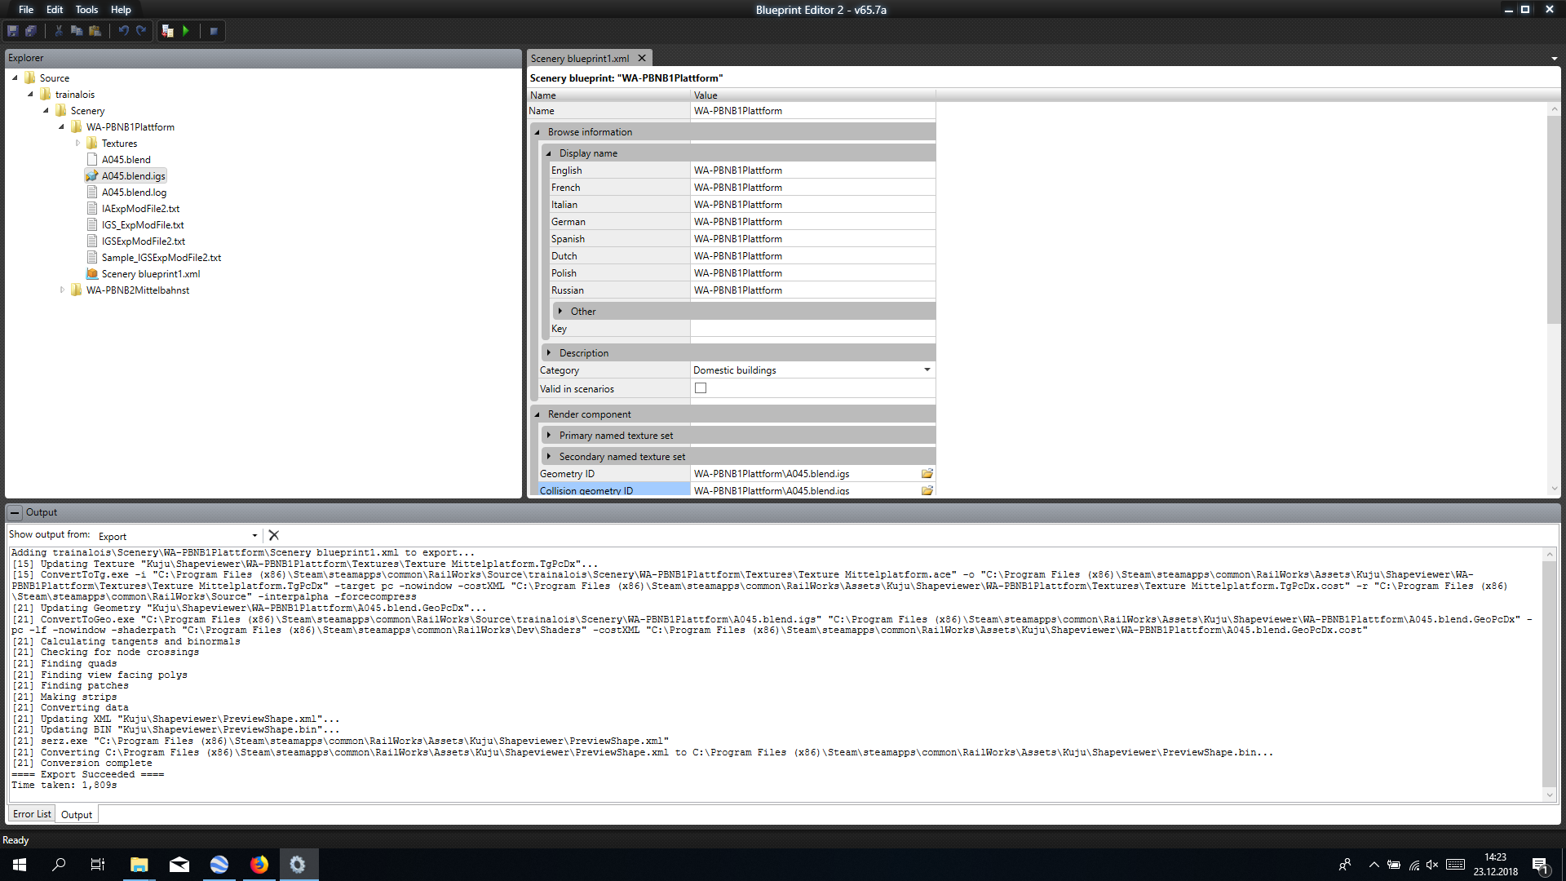Select A045.blend.log in the Explorer tree
The height and width of the screenshot is (881, 1566).
[134, 193]
